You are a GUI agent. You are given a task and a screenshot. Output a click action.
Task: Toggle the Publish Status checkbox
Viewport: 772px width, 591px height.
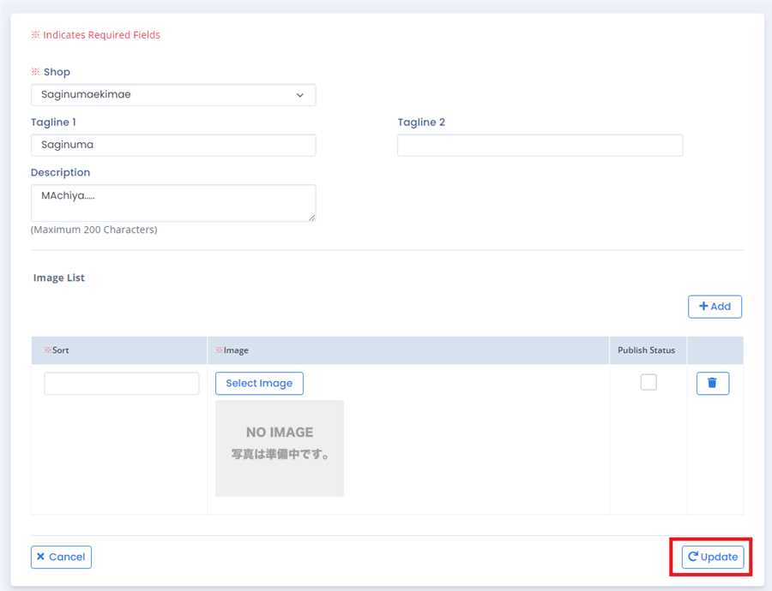coord(648,383)
